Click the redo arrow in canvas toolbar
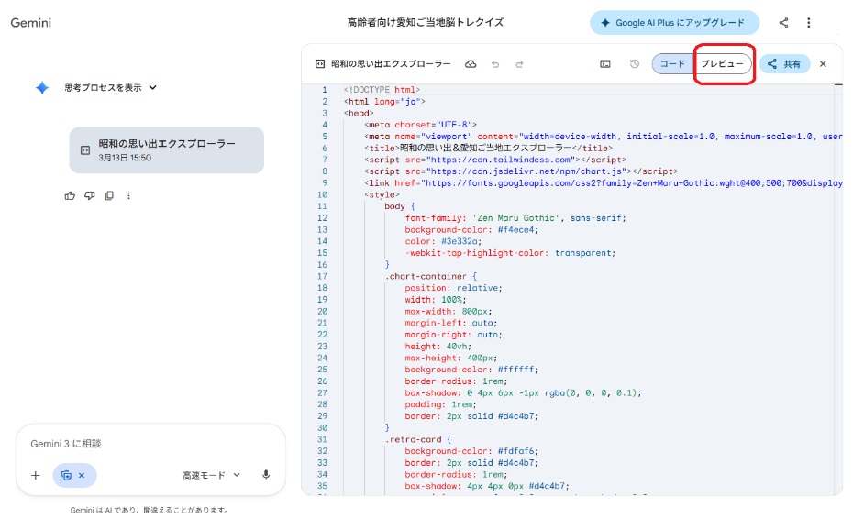 519,64
